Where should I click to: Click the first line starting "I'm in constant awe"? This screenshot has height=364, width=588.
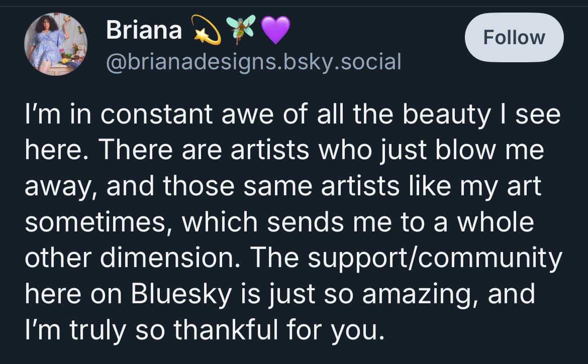tap(291, 115)
